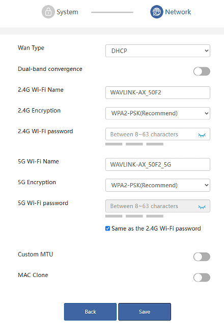Click the 2.4G password strength bar
This screenshot has width=224, height=328.
point(134,144)
